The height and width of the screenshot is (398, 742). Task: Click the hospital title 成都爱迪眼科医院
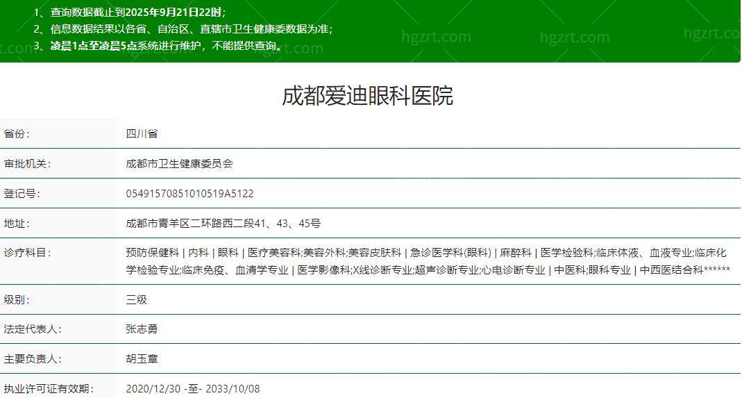368,96
